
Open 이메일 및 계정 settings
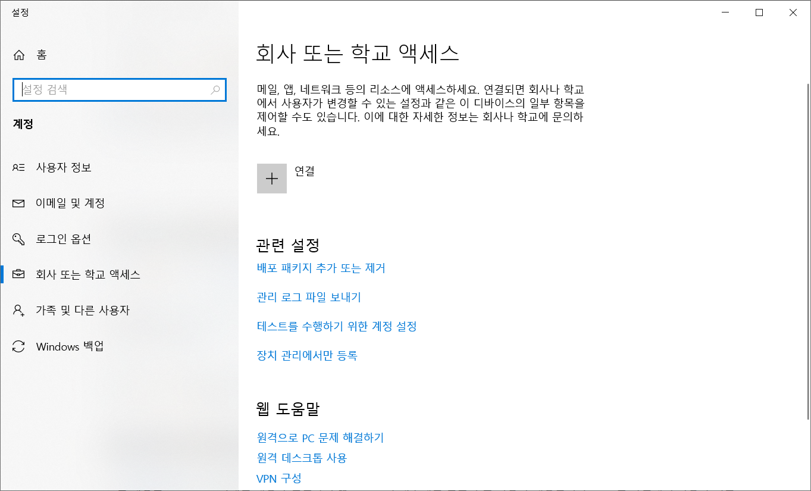click(x=119, y=203)
